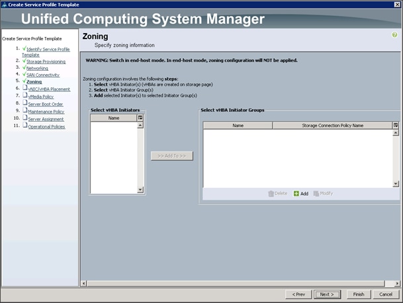Click the page icon beside vNIC/vHBA Placement
The height and width of the screenshot is (303, 403).
pos(25,88)
